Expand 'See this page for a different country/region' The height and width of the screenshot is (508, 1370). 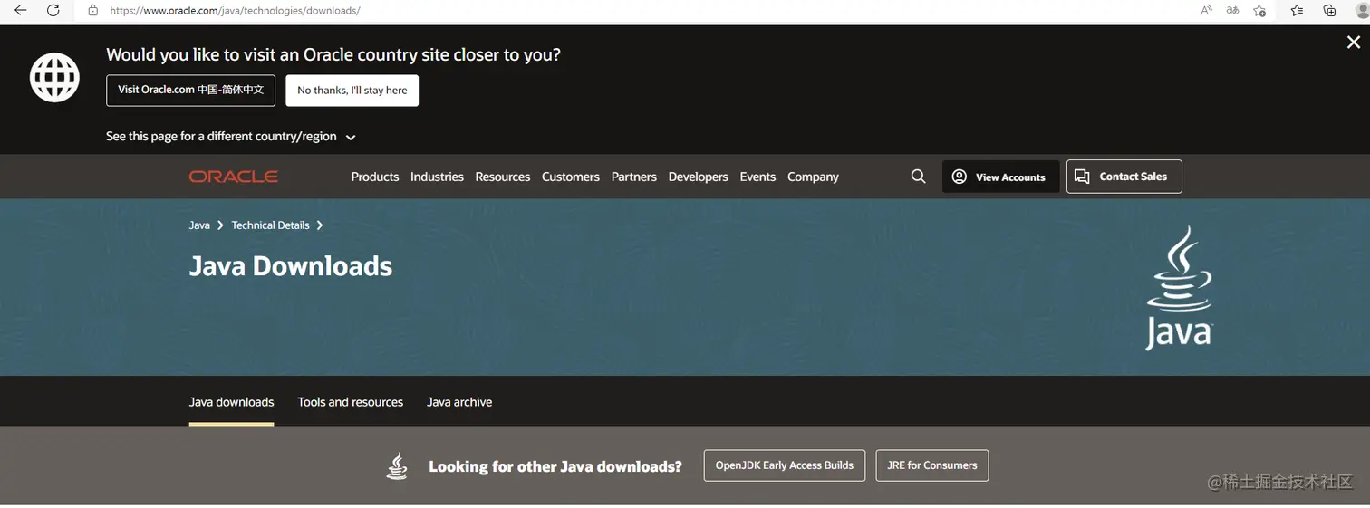click(231, 137)
